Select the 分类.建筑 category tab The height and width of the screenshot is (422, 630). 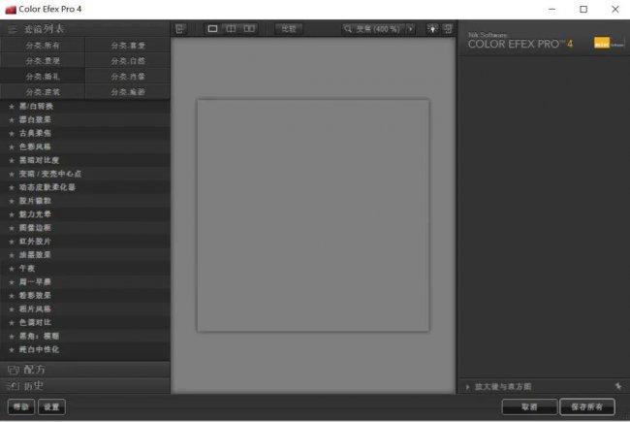point(43,92)
